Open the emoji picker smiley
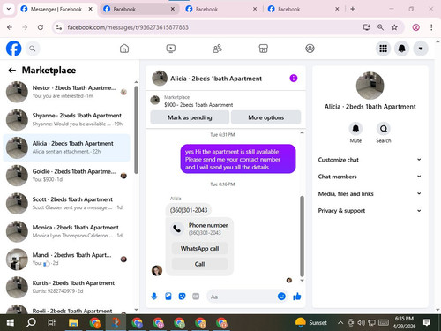The image size is (441, 331). tap(281, 297)
